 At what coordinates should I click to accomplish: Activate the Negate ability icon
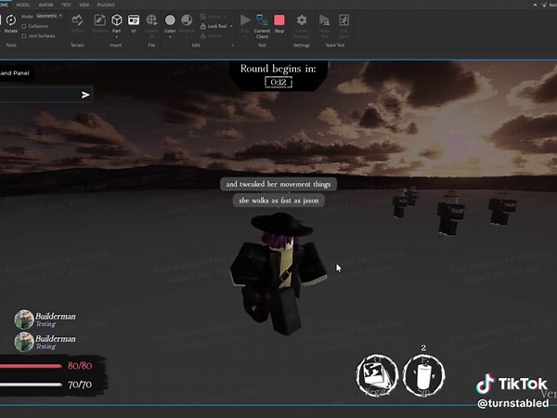[377, 374]
